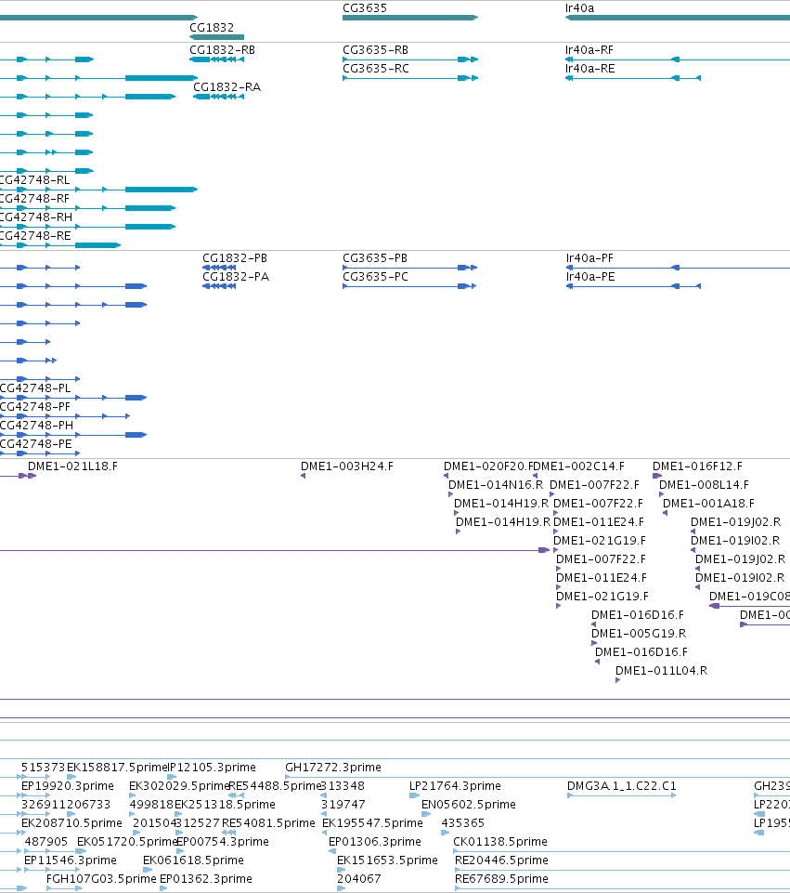The width and height of the screenshot is (790, 893).
Task: Open transcript Ir40a-RF
Action: 589,50
